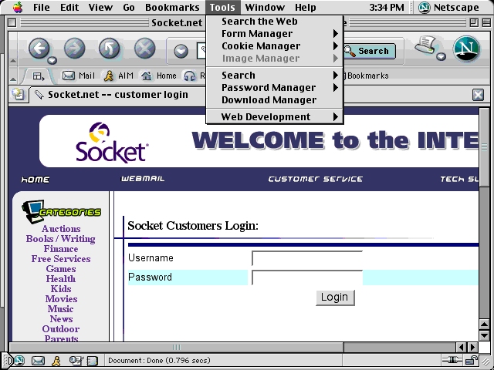Open the Bookmarks menu
This screenshot has width=494, height=370.
tap(172, 7)
